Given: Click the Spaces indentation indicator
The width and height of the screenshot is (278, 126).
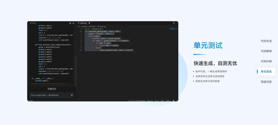Looking at the screenshot, I should coord(150,101).
